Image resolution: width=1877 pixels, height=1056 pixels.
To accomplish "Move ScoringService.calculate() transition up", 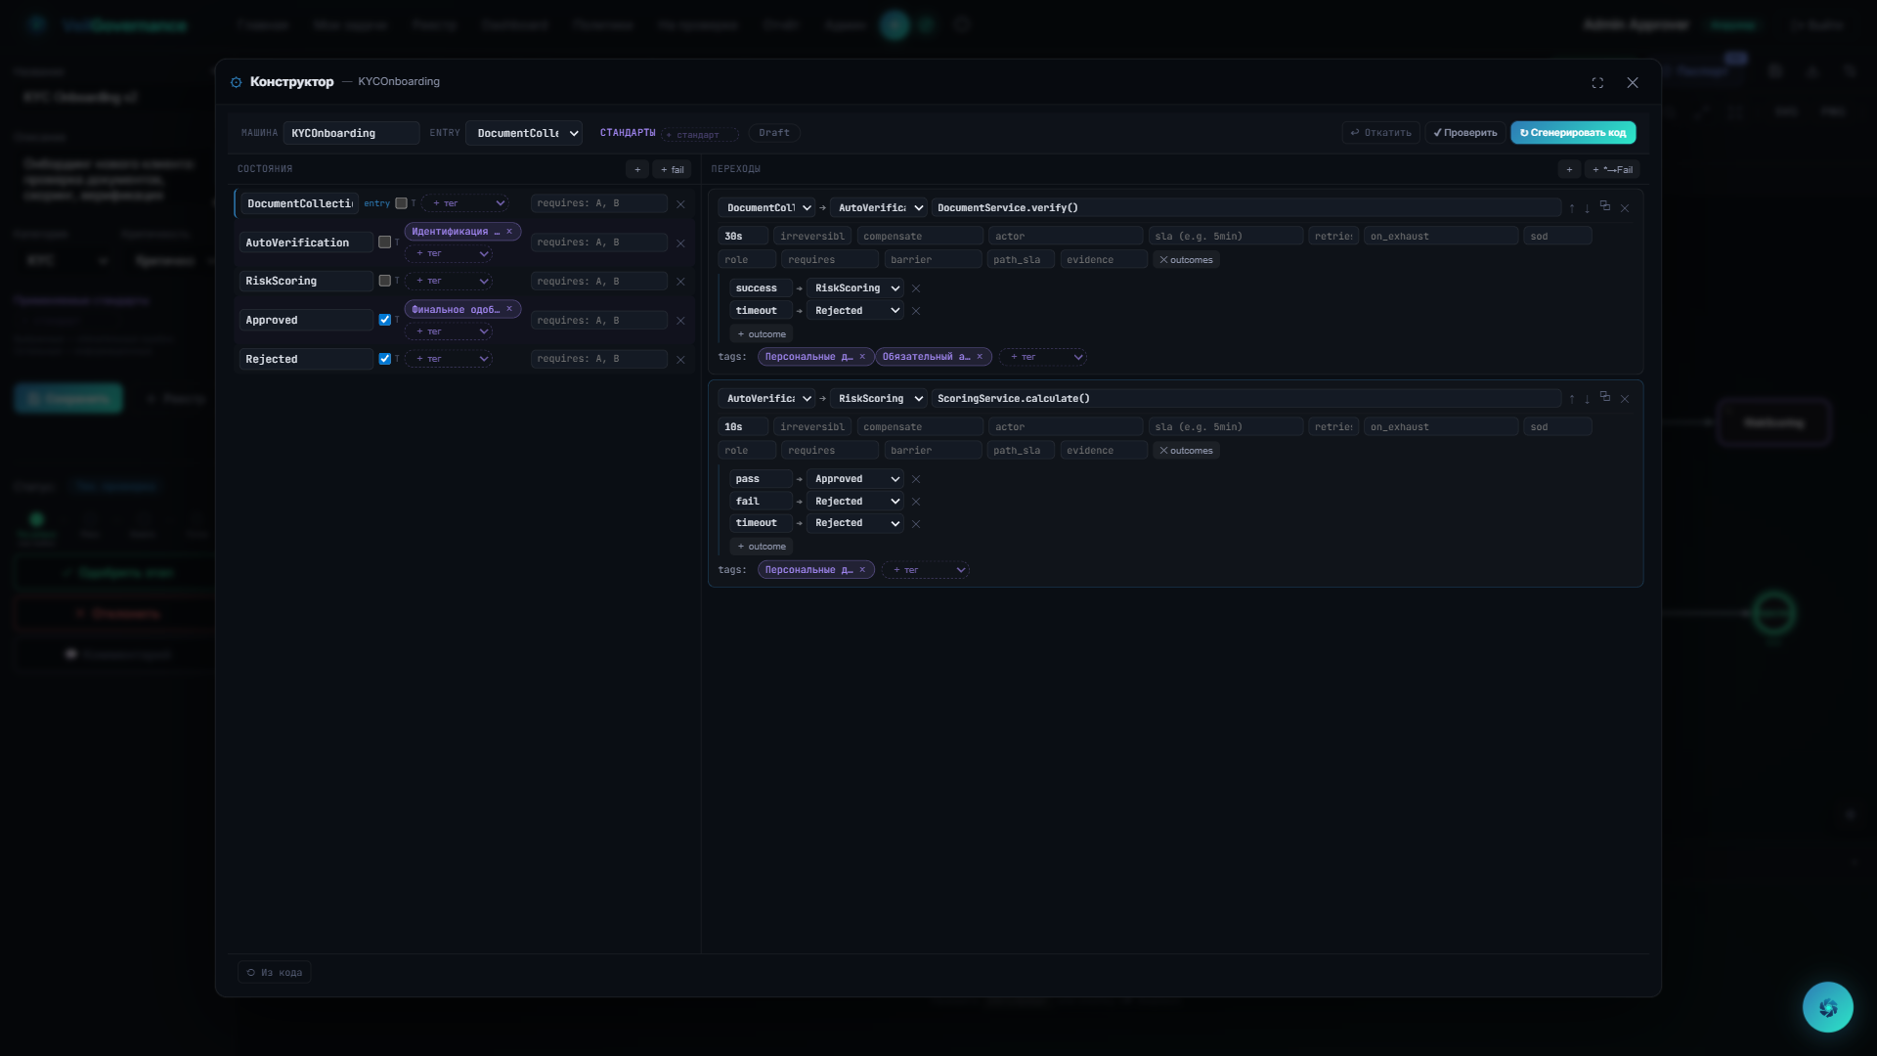I will (1572, 399).
